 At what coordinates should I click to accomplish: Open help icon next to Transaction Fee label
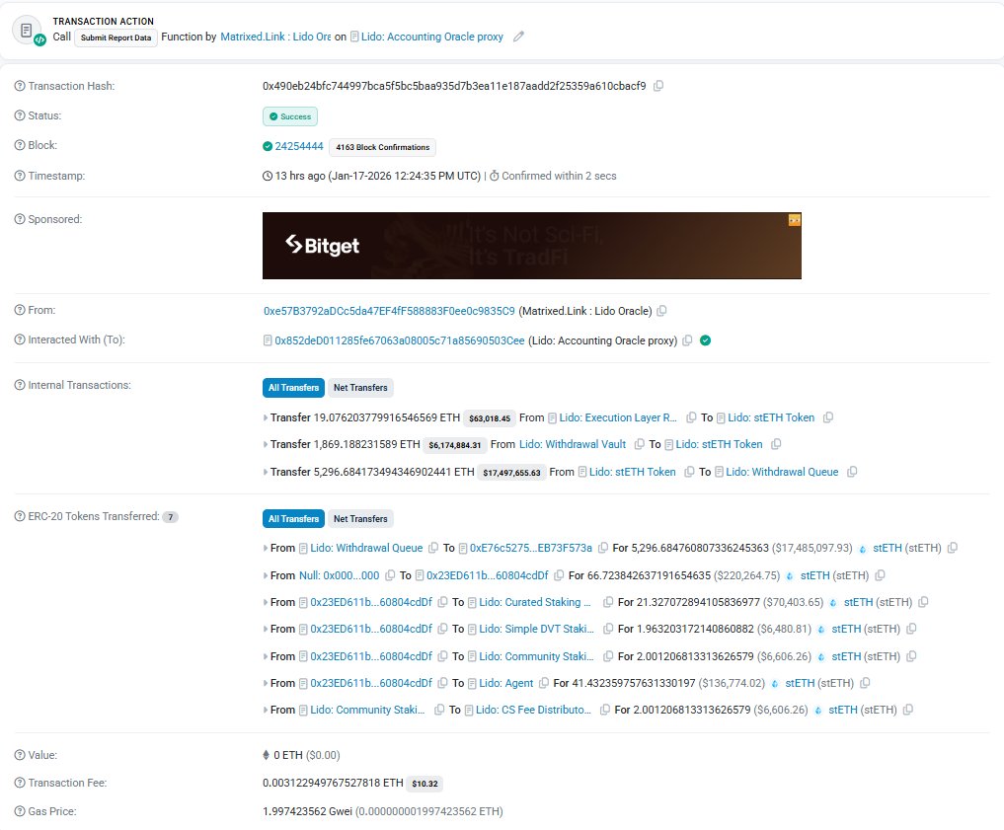coord(20,783)
